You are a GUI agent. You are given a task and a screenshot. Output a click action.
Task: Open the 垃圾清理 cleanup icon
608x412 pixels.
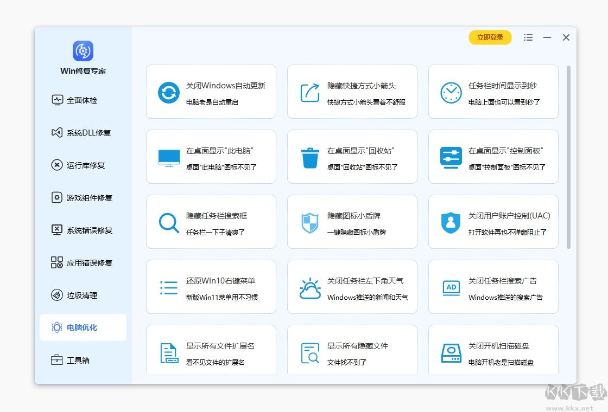point(57,295)
